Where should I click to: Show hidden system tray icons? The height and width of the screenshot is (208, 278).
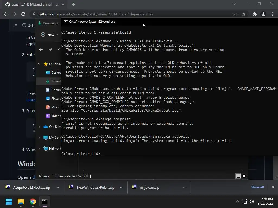tap(237, 201)
